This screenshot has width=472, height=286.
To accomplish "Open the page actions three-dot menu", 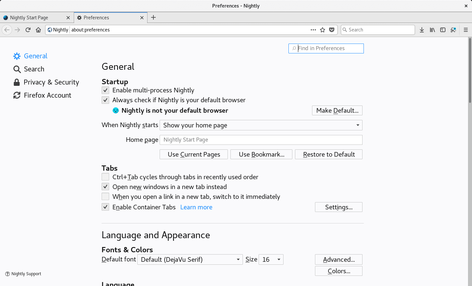I will point(313,30).
